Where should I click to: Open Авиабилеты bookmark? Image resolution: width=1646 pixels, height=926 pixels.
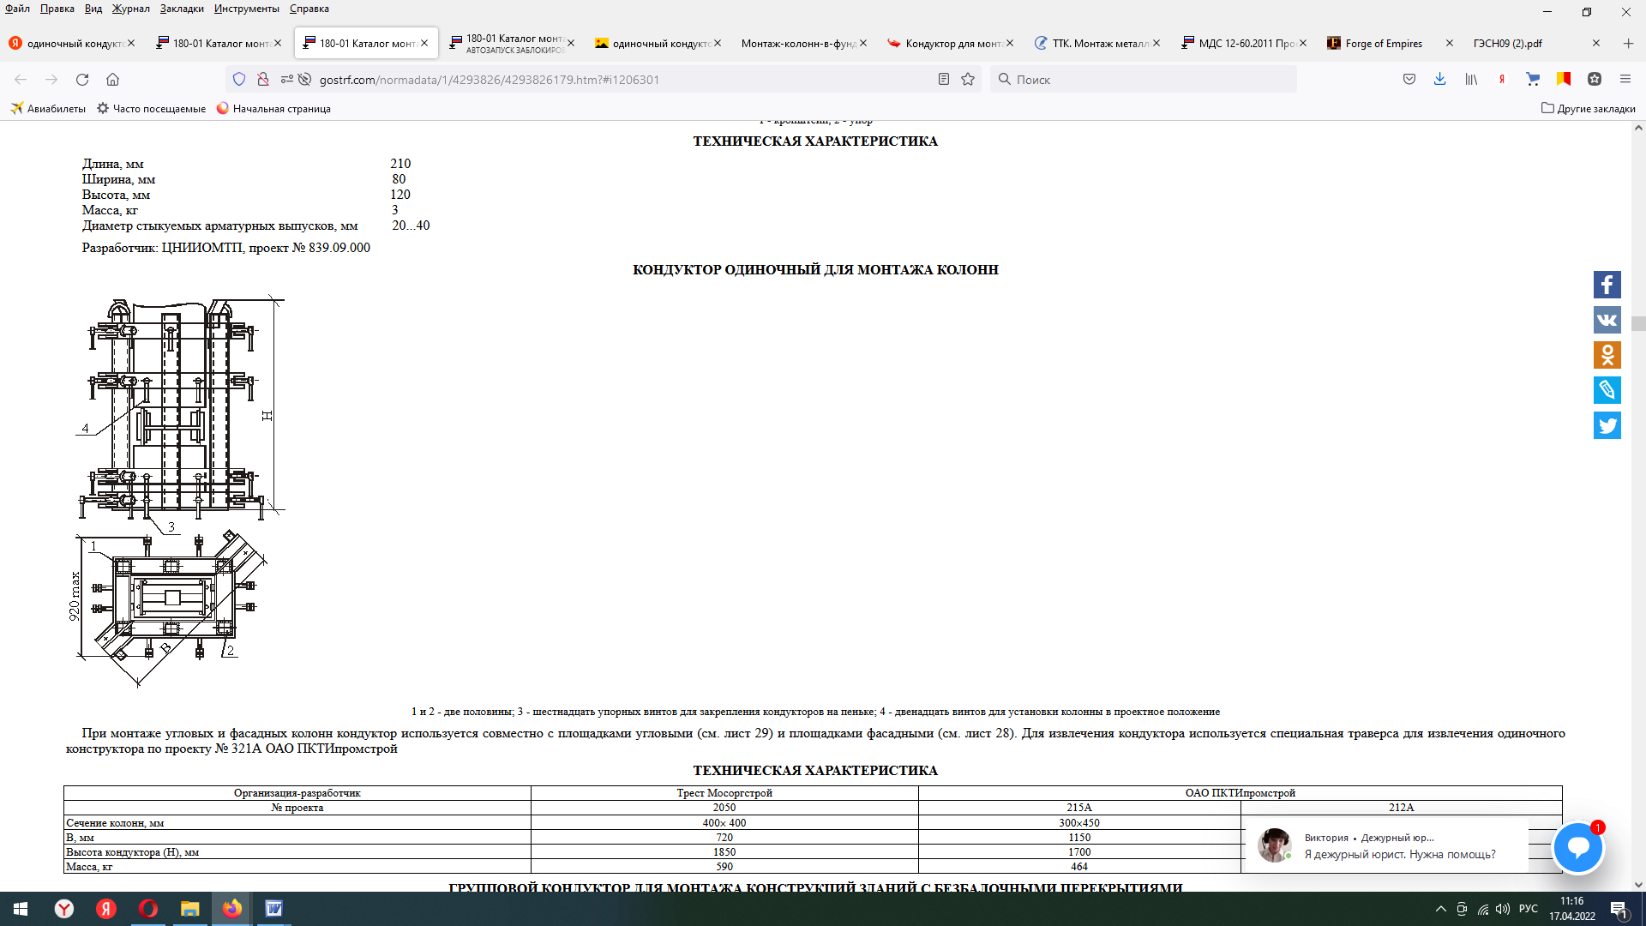pos(48,109)
